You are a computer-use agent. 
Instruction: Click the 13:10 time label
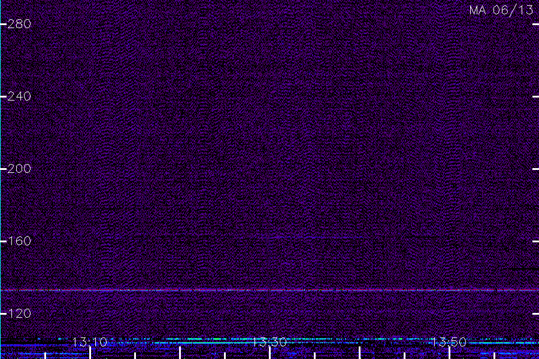click(x=90, y=342)
